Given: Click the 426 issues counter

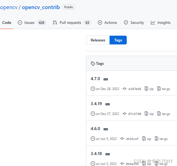Looking at the screenshot, I should tap(42, 23).
